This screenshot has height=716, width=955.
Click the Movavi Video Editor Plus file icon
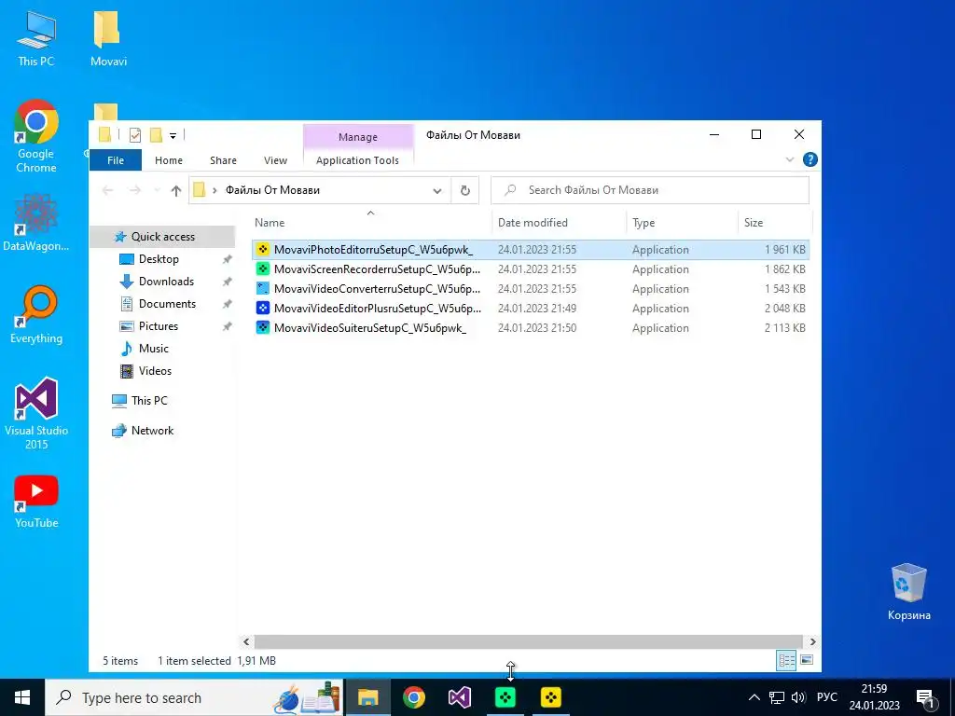[x=262, y=308]
